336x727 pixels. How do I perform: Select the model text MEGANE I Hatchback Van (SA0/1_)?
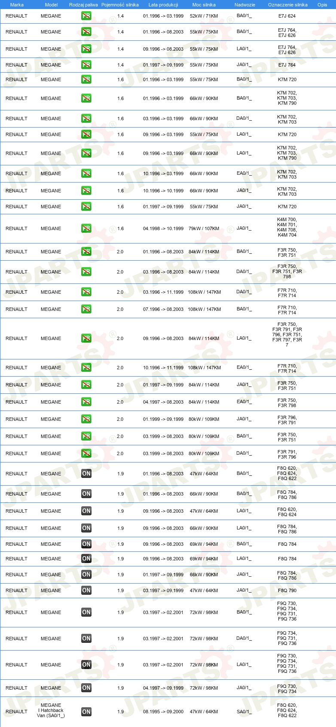click(51, 710)
